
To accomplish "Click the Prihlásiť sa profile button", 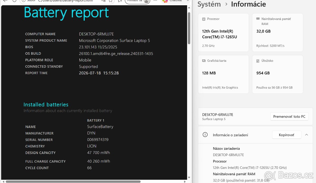I will point(137,1).
